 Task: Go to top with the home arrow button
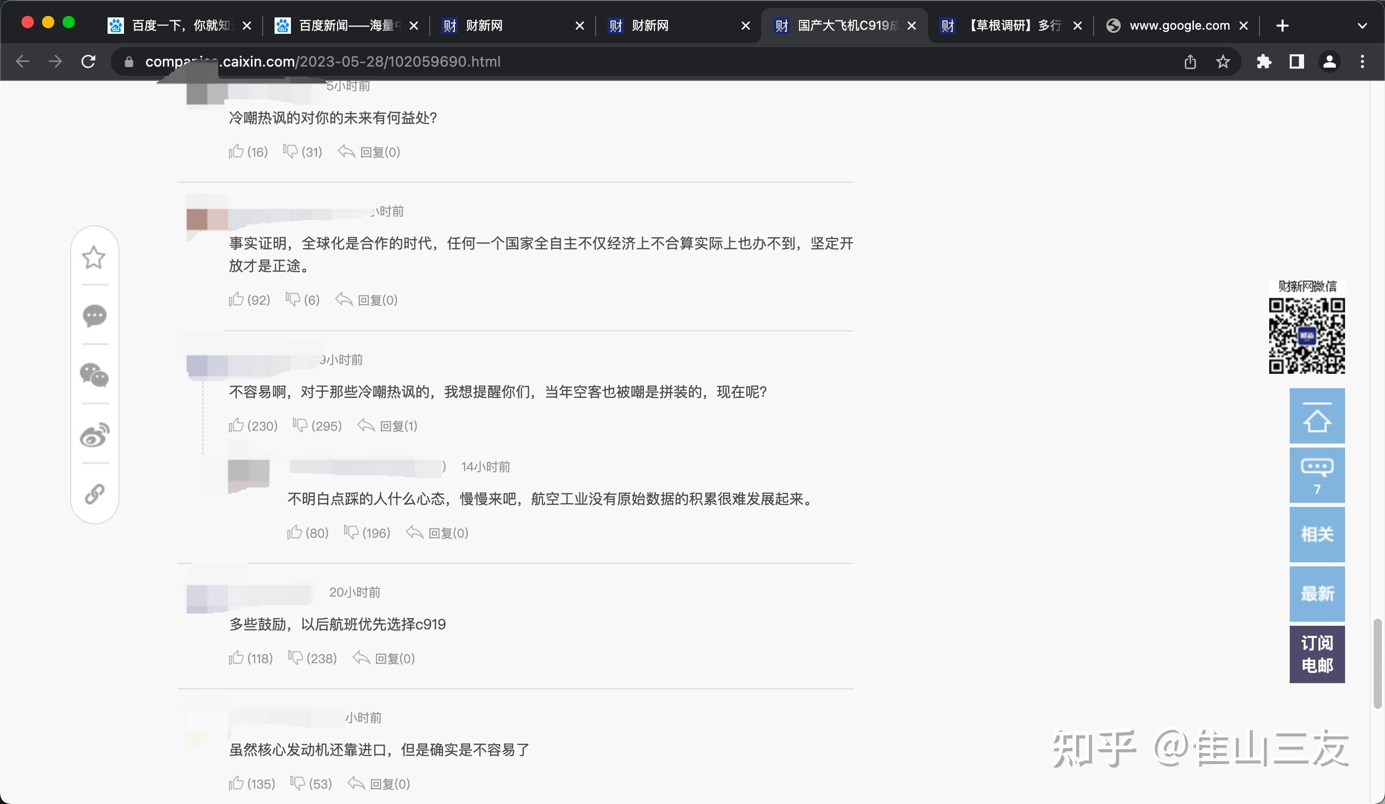click(x=1316, y=416)
